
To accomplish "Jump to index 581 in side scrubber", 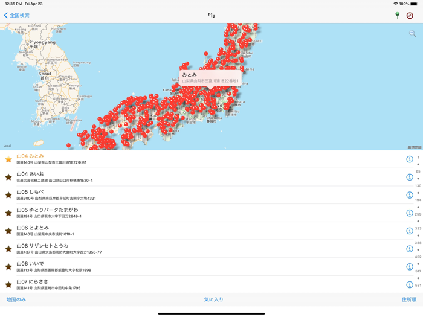I will click(x=418, y=286).
